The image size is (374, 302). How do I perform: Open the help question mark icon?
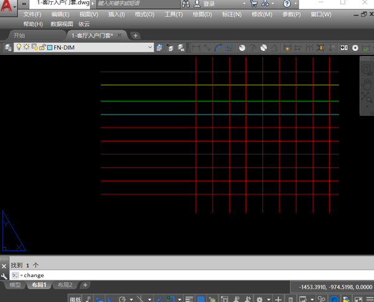click(x=287, y=4)
